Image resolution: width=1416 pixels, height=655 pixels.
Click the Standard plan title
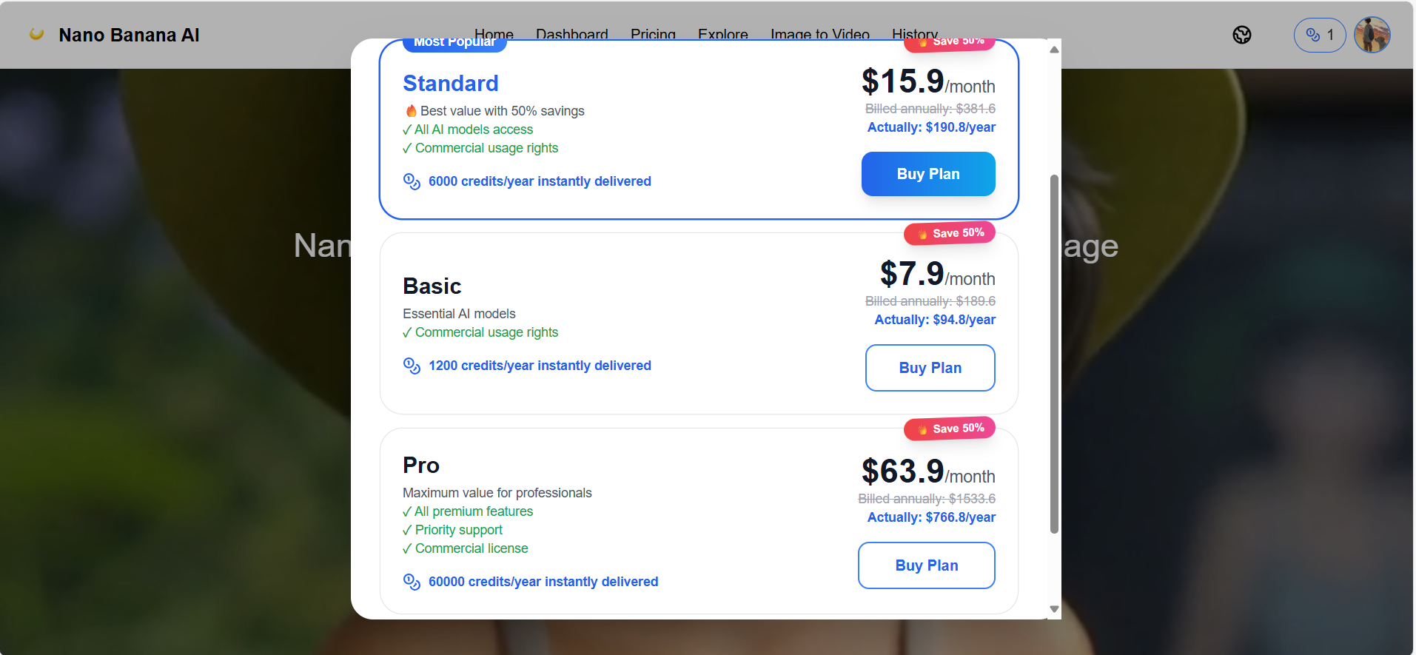(x=450, y=84)
